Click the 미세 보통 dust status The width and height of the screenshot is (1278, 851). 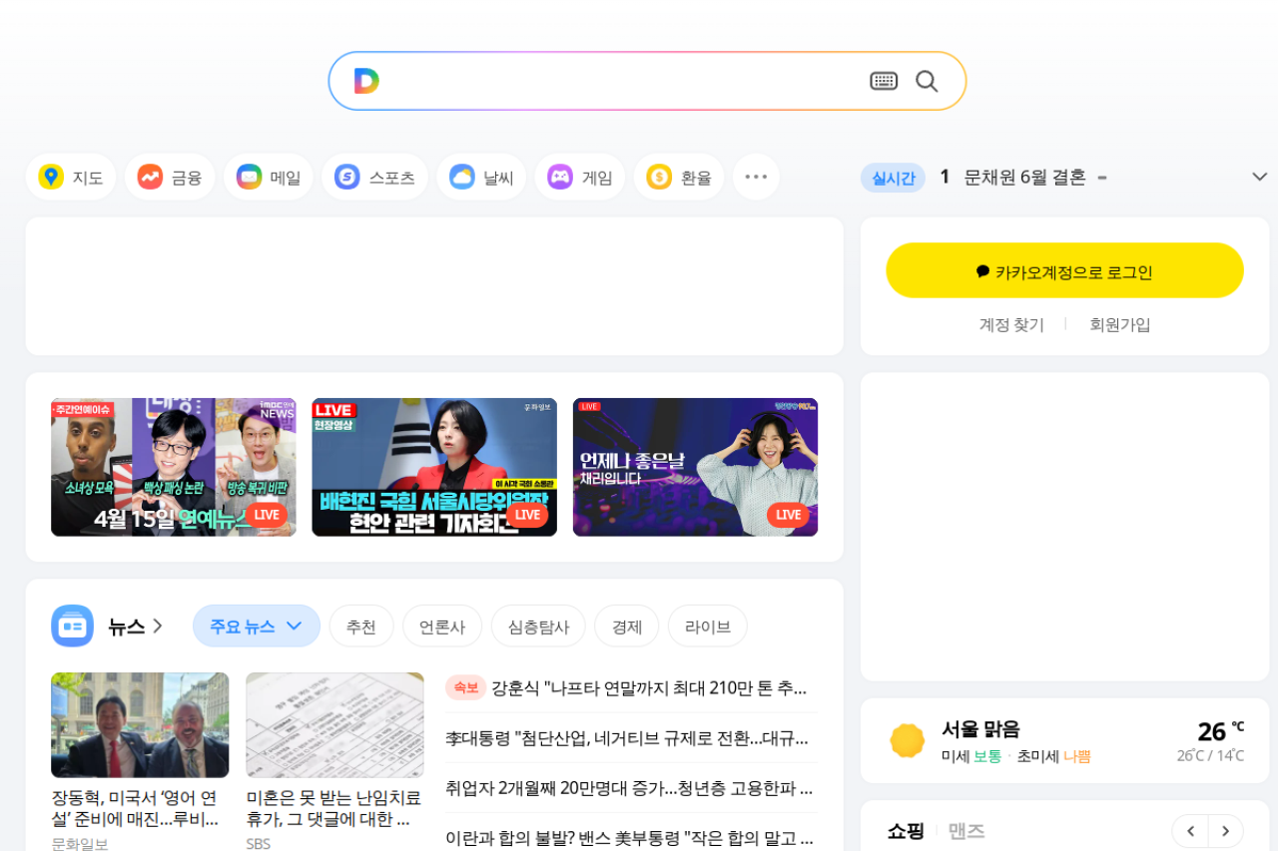[x=971, y=756]
